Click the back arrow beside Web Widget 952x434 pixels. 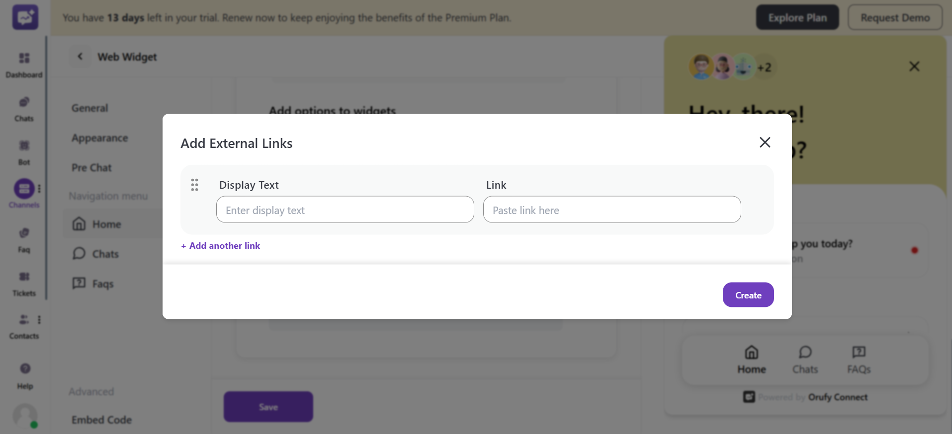(x=80, y=56)
